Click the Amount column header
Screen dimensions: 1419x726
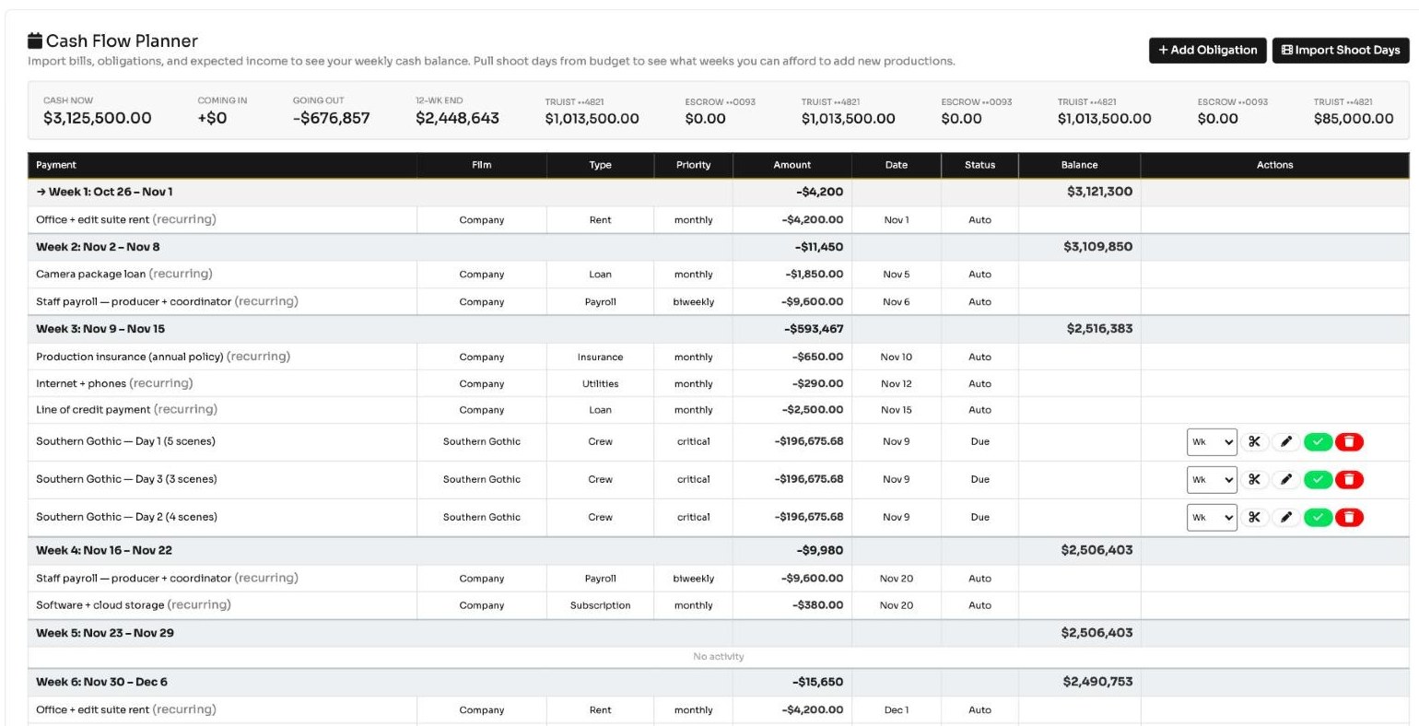coord(792,165)
